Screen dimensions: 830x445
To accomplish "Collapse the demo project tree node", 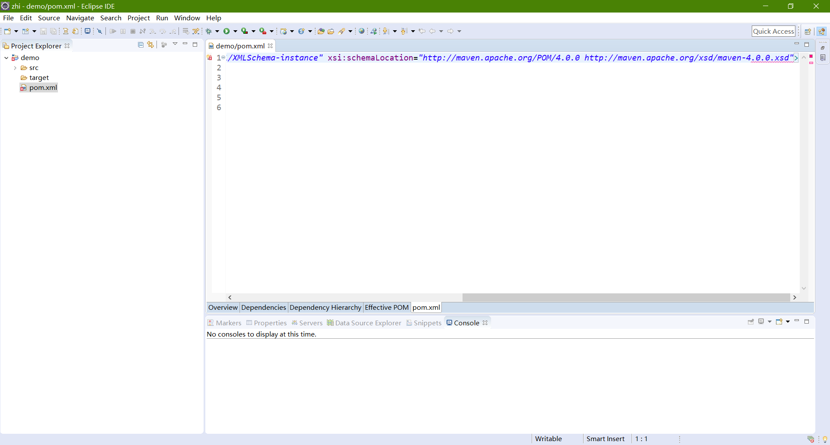I will [x=6, y=58].
